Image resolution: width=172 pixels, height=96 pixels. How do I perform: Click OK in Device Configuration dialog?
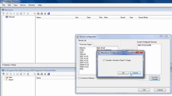click(x=144, y=90)
